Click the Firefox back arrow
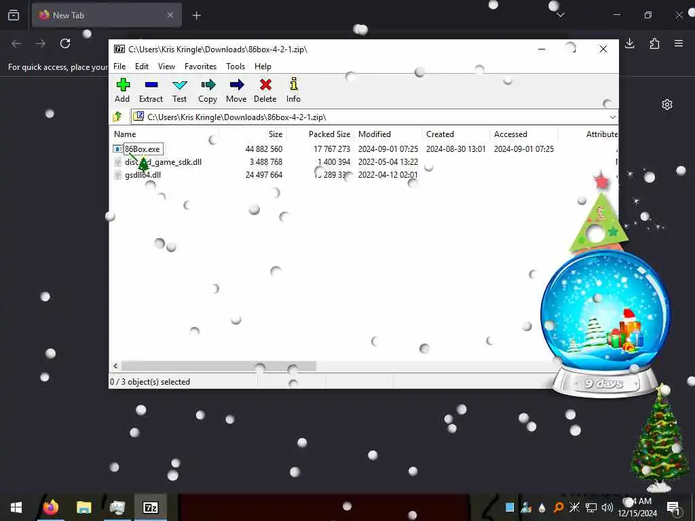 coord(16,43)
